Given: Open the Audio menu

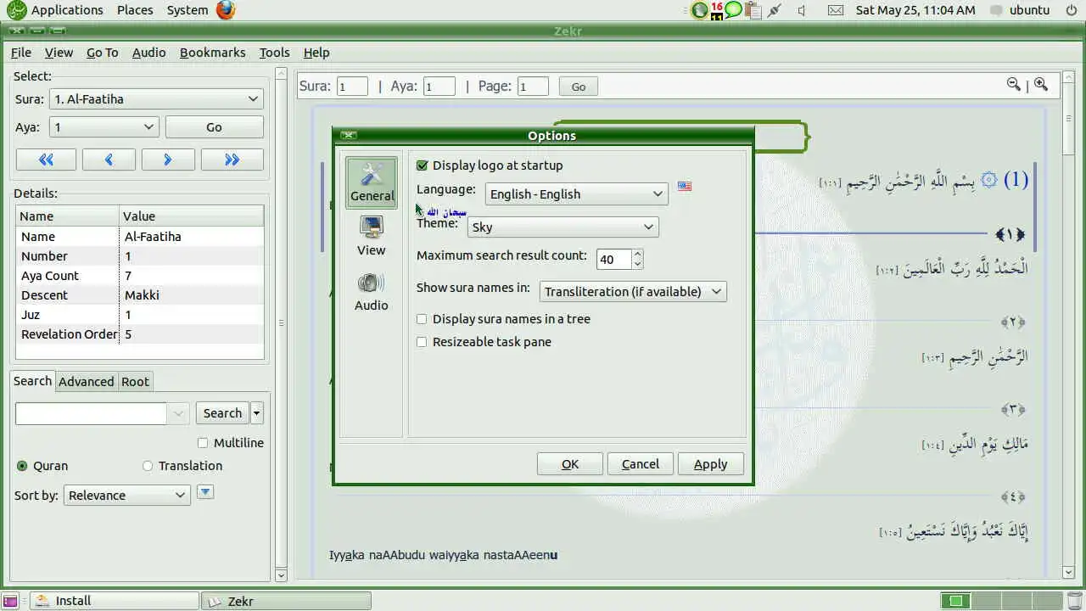Looking at the screenshot, I should point(148,53).
